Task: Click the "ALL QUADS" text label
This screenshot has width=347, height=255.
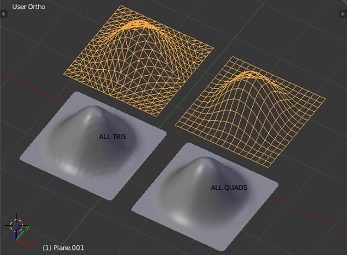Action: tap(229, 188)
